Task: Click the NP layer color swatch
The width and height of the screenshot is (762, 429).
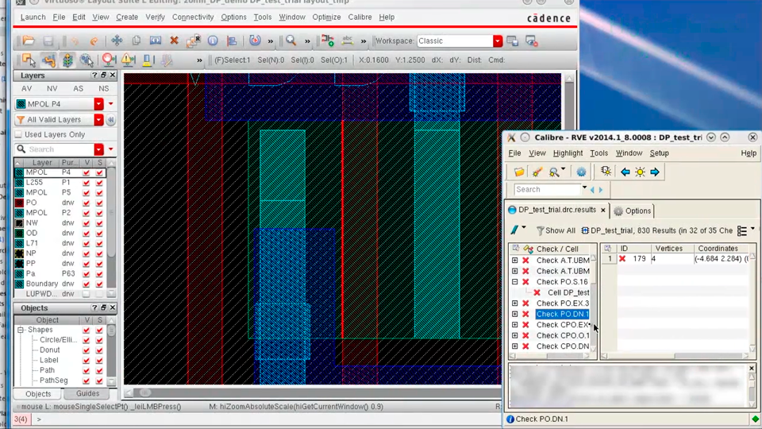Action: coord(19,253)
